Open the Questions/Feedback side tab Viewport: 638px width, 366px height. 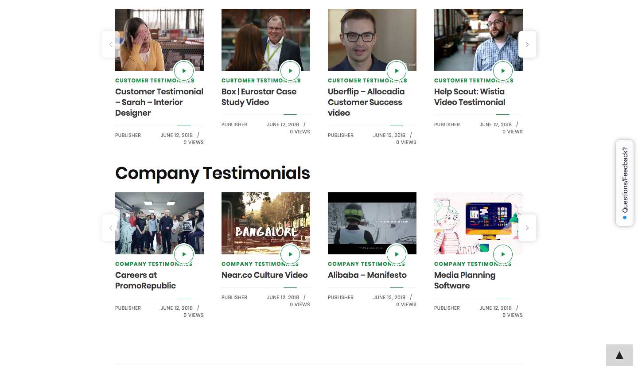tap(625, 183)
